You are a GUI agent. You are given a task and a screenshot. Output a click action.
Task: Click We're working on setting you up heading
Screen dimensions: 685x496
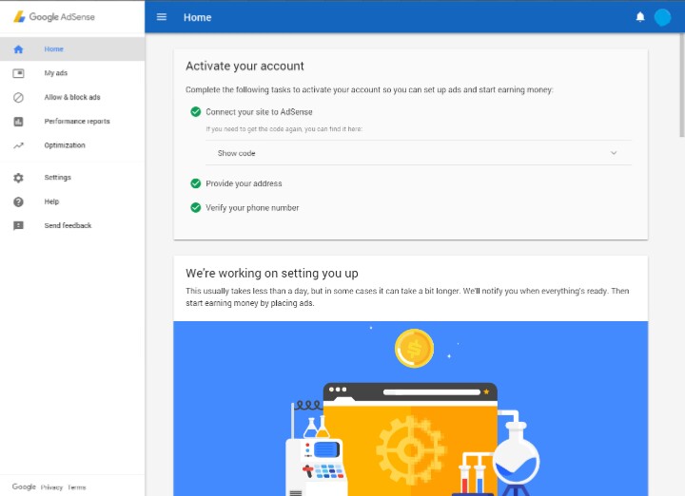click(x=272, y=273)
